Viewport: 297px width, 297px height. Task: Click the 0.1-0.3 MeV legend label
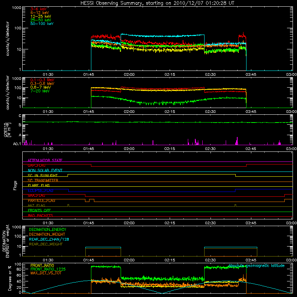(x=42, y=80)
